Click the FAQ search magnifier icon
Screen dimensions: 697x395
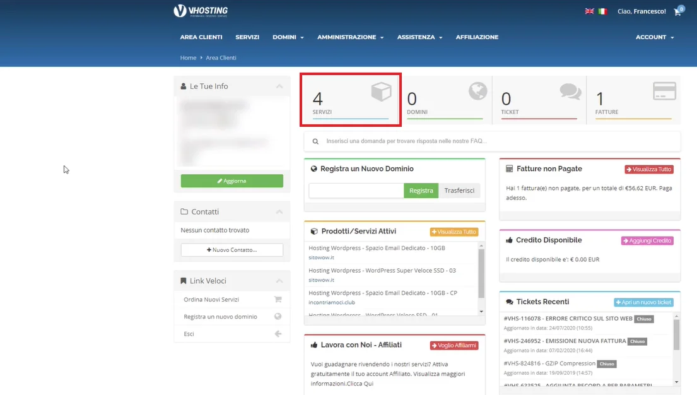[315, 141]
